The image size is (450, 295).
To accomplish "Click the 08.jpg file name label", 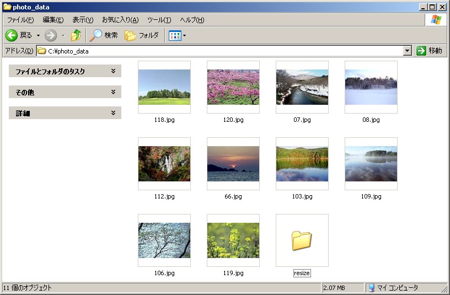I will pos(371,120).
